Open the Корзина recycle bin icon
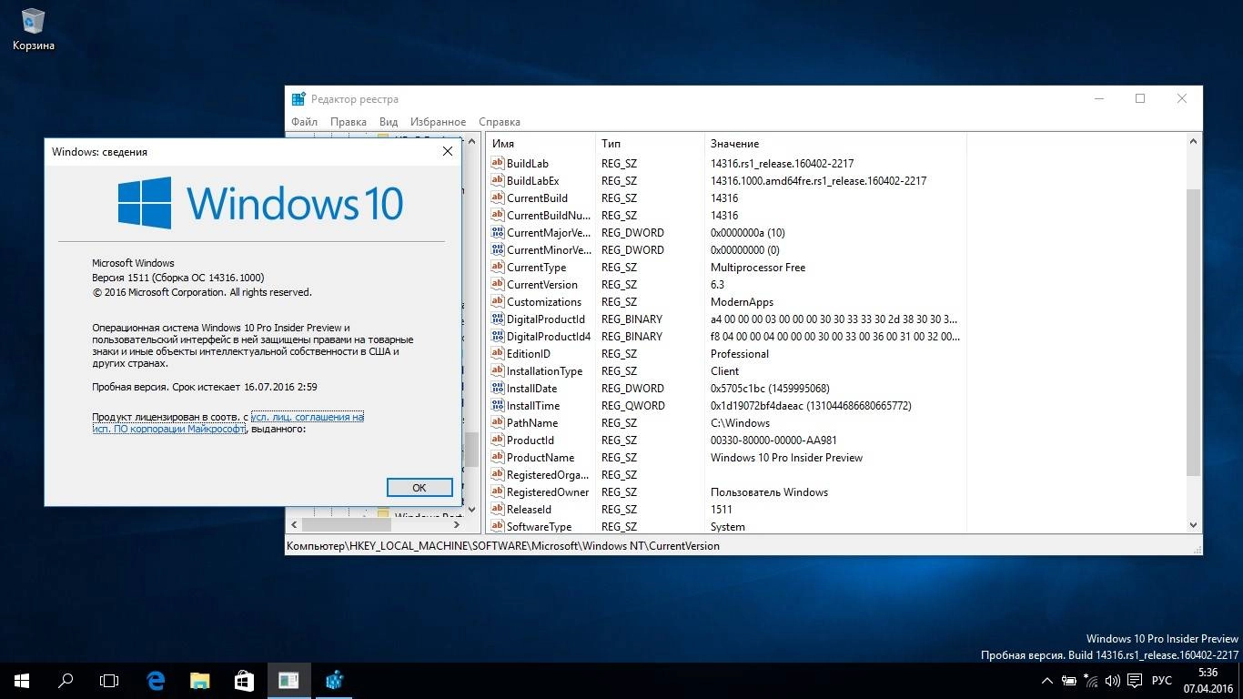Screen dimensions: 1243x699 click(34, 29)
